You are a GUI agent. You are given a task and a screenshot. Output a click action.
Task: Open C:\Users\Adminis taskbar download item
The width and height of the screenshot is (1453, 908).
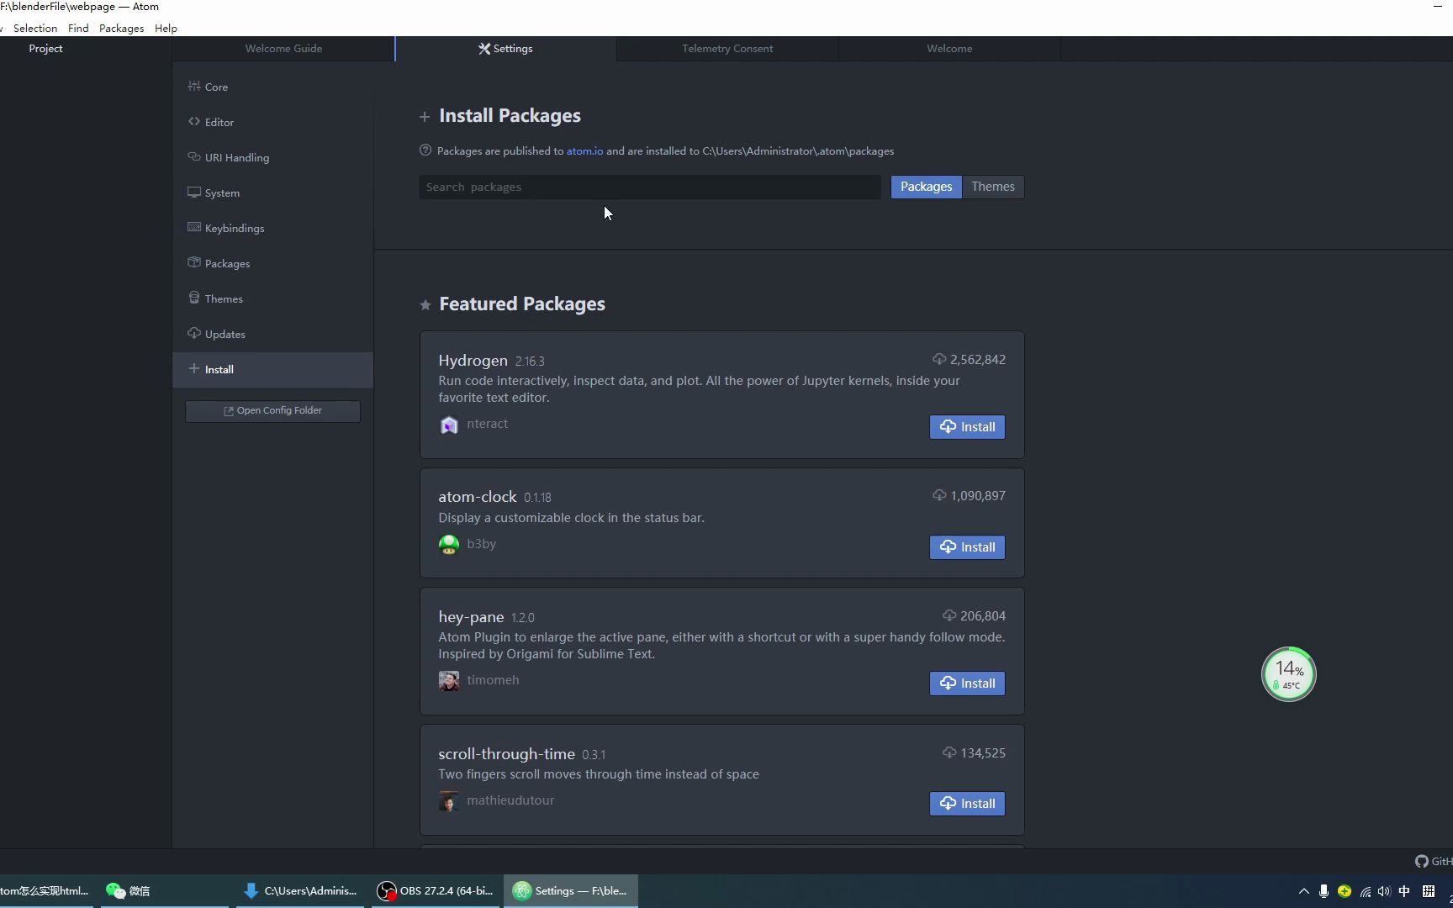click(x=300, y=891)
